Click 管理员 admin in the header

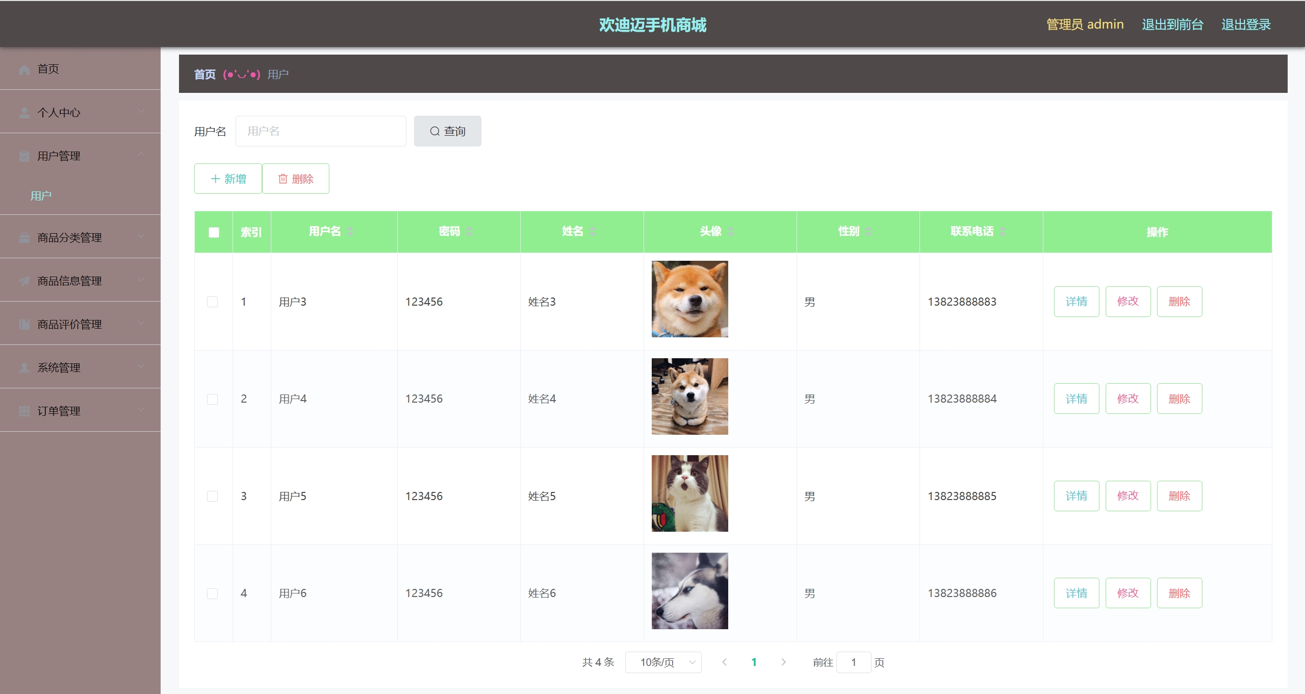pyautogui.click(x=1085, y=24)
